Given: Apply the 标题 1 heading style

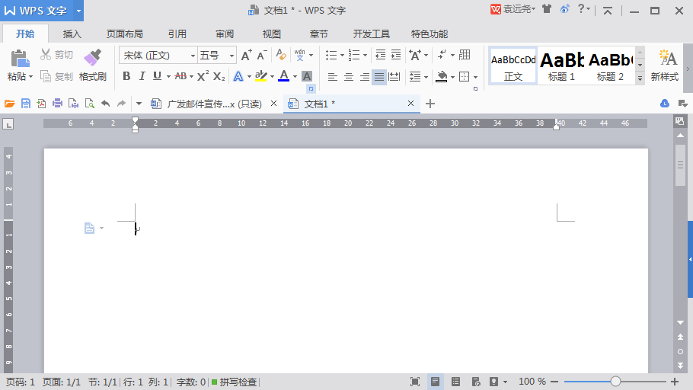Looking at the screenshot, I should point(562,66).
